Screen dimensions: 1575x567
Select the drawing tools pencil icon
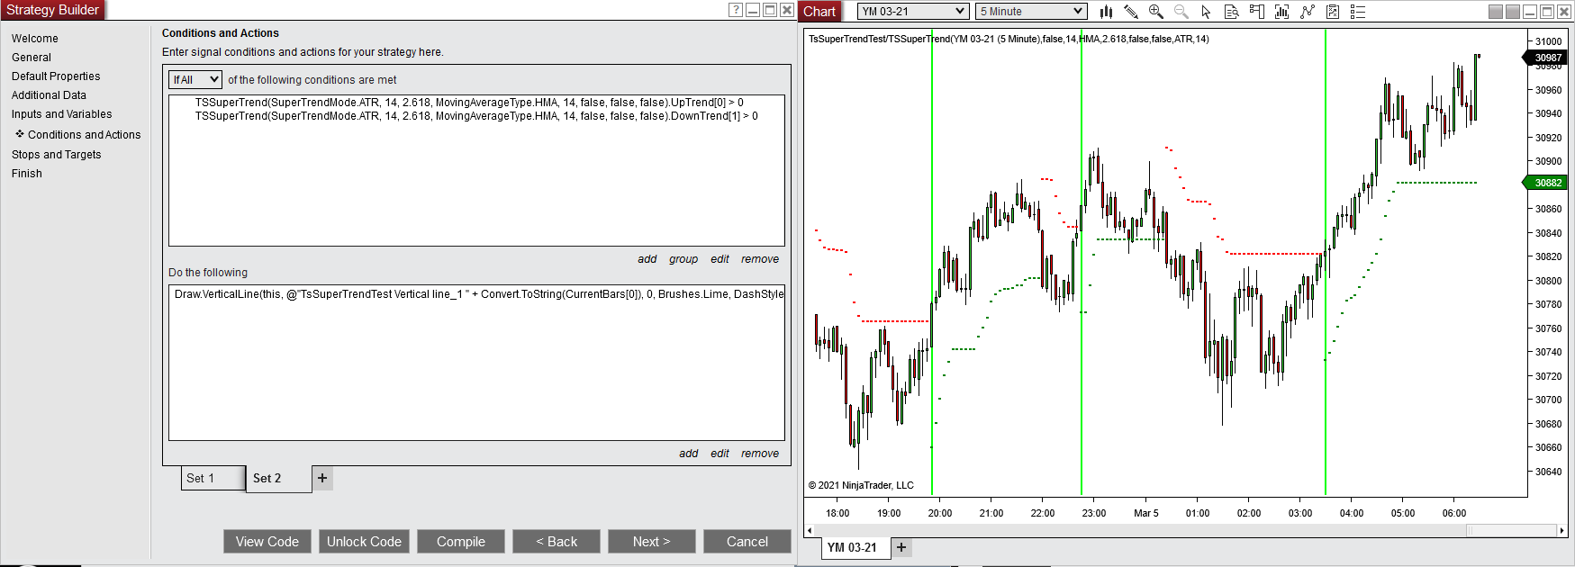click(x=1131, y=12)
